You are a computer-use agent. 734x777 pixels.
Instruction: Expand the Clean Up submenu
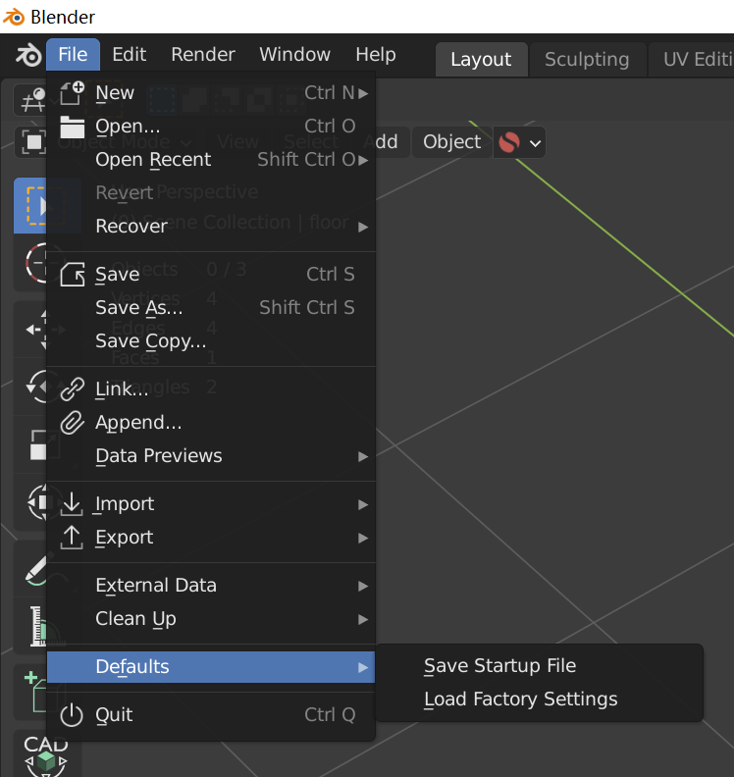(211, 619)
